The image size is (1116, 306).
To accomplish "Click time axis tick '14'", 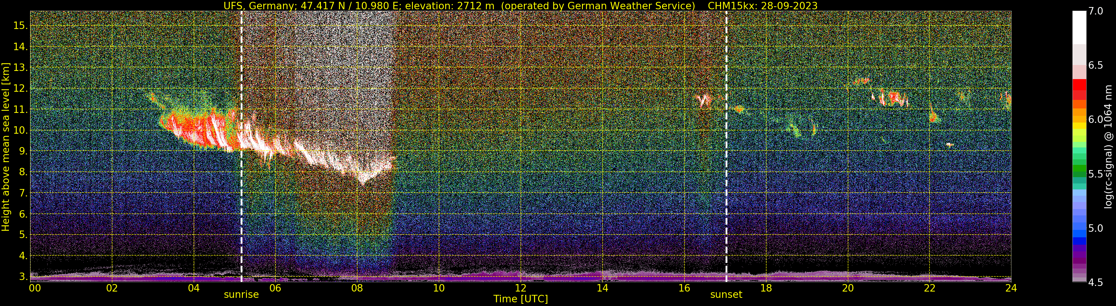I will pos(602,288).
